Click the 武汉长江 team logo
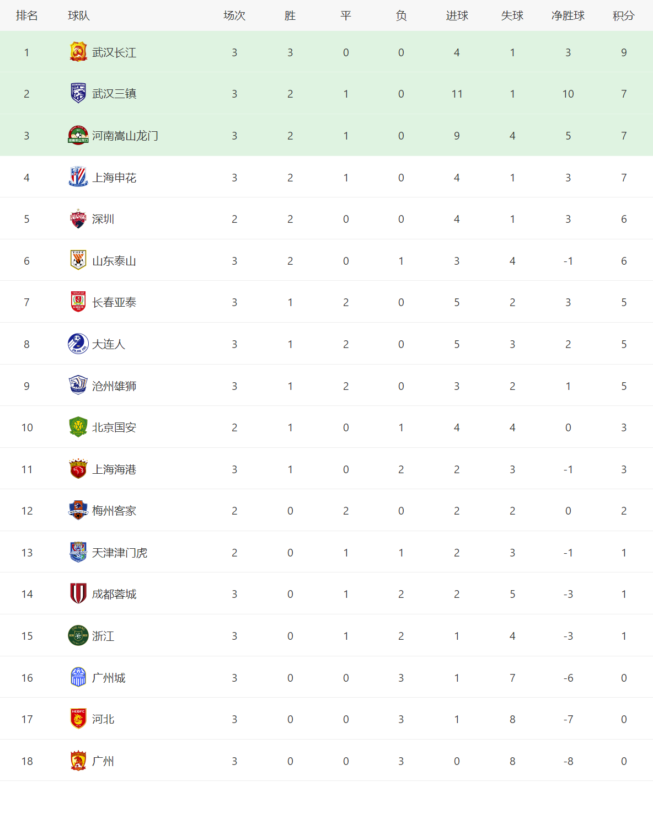653x824 pixels. coord(78,52)
